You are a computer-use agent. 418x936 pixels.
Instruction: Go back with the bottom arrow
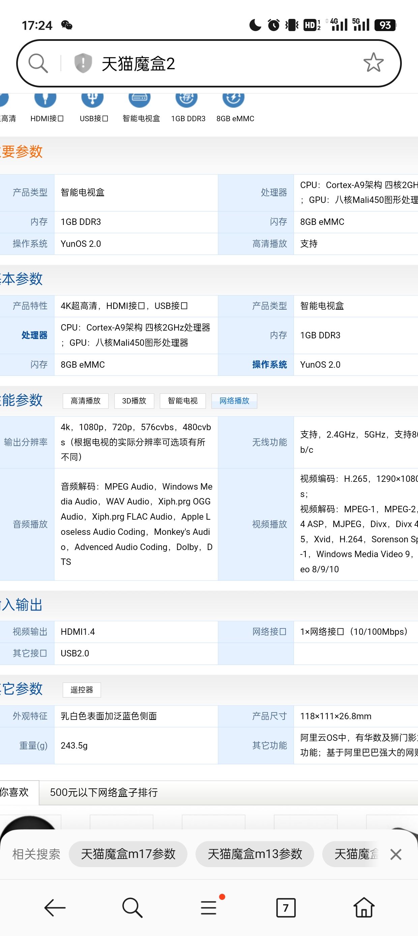[55, 907]
